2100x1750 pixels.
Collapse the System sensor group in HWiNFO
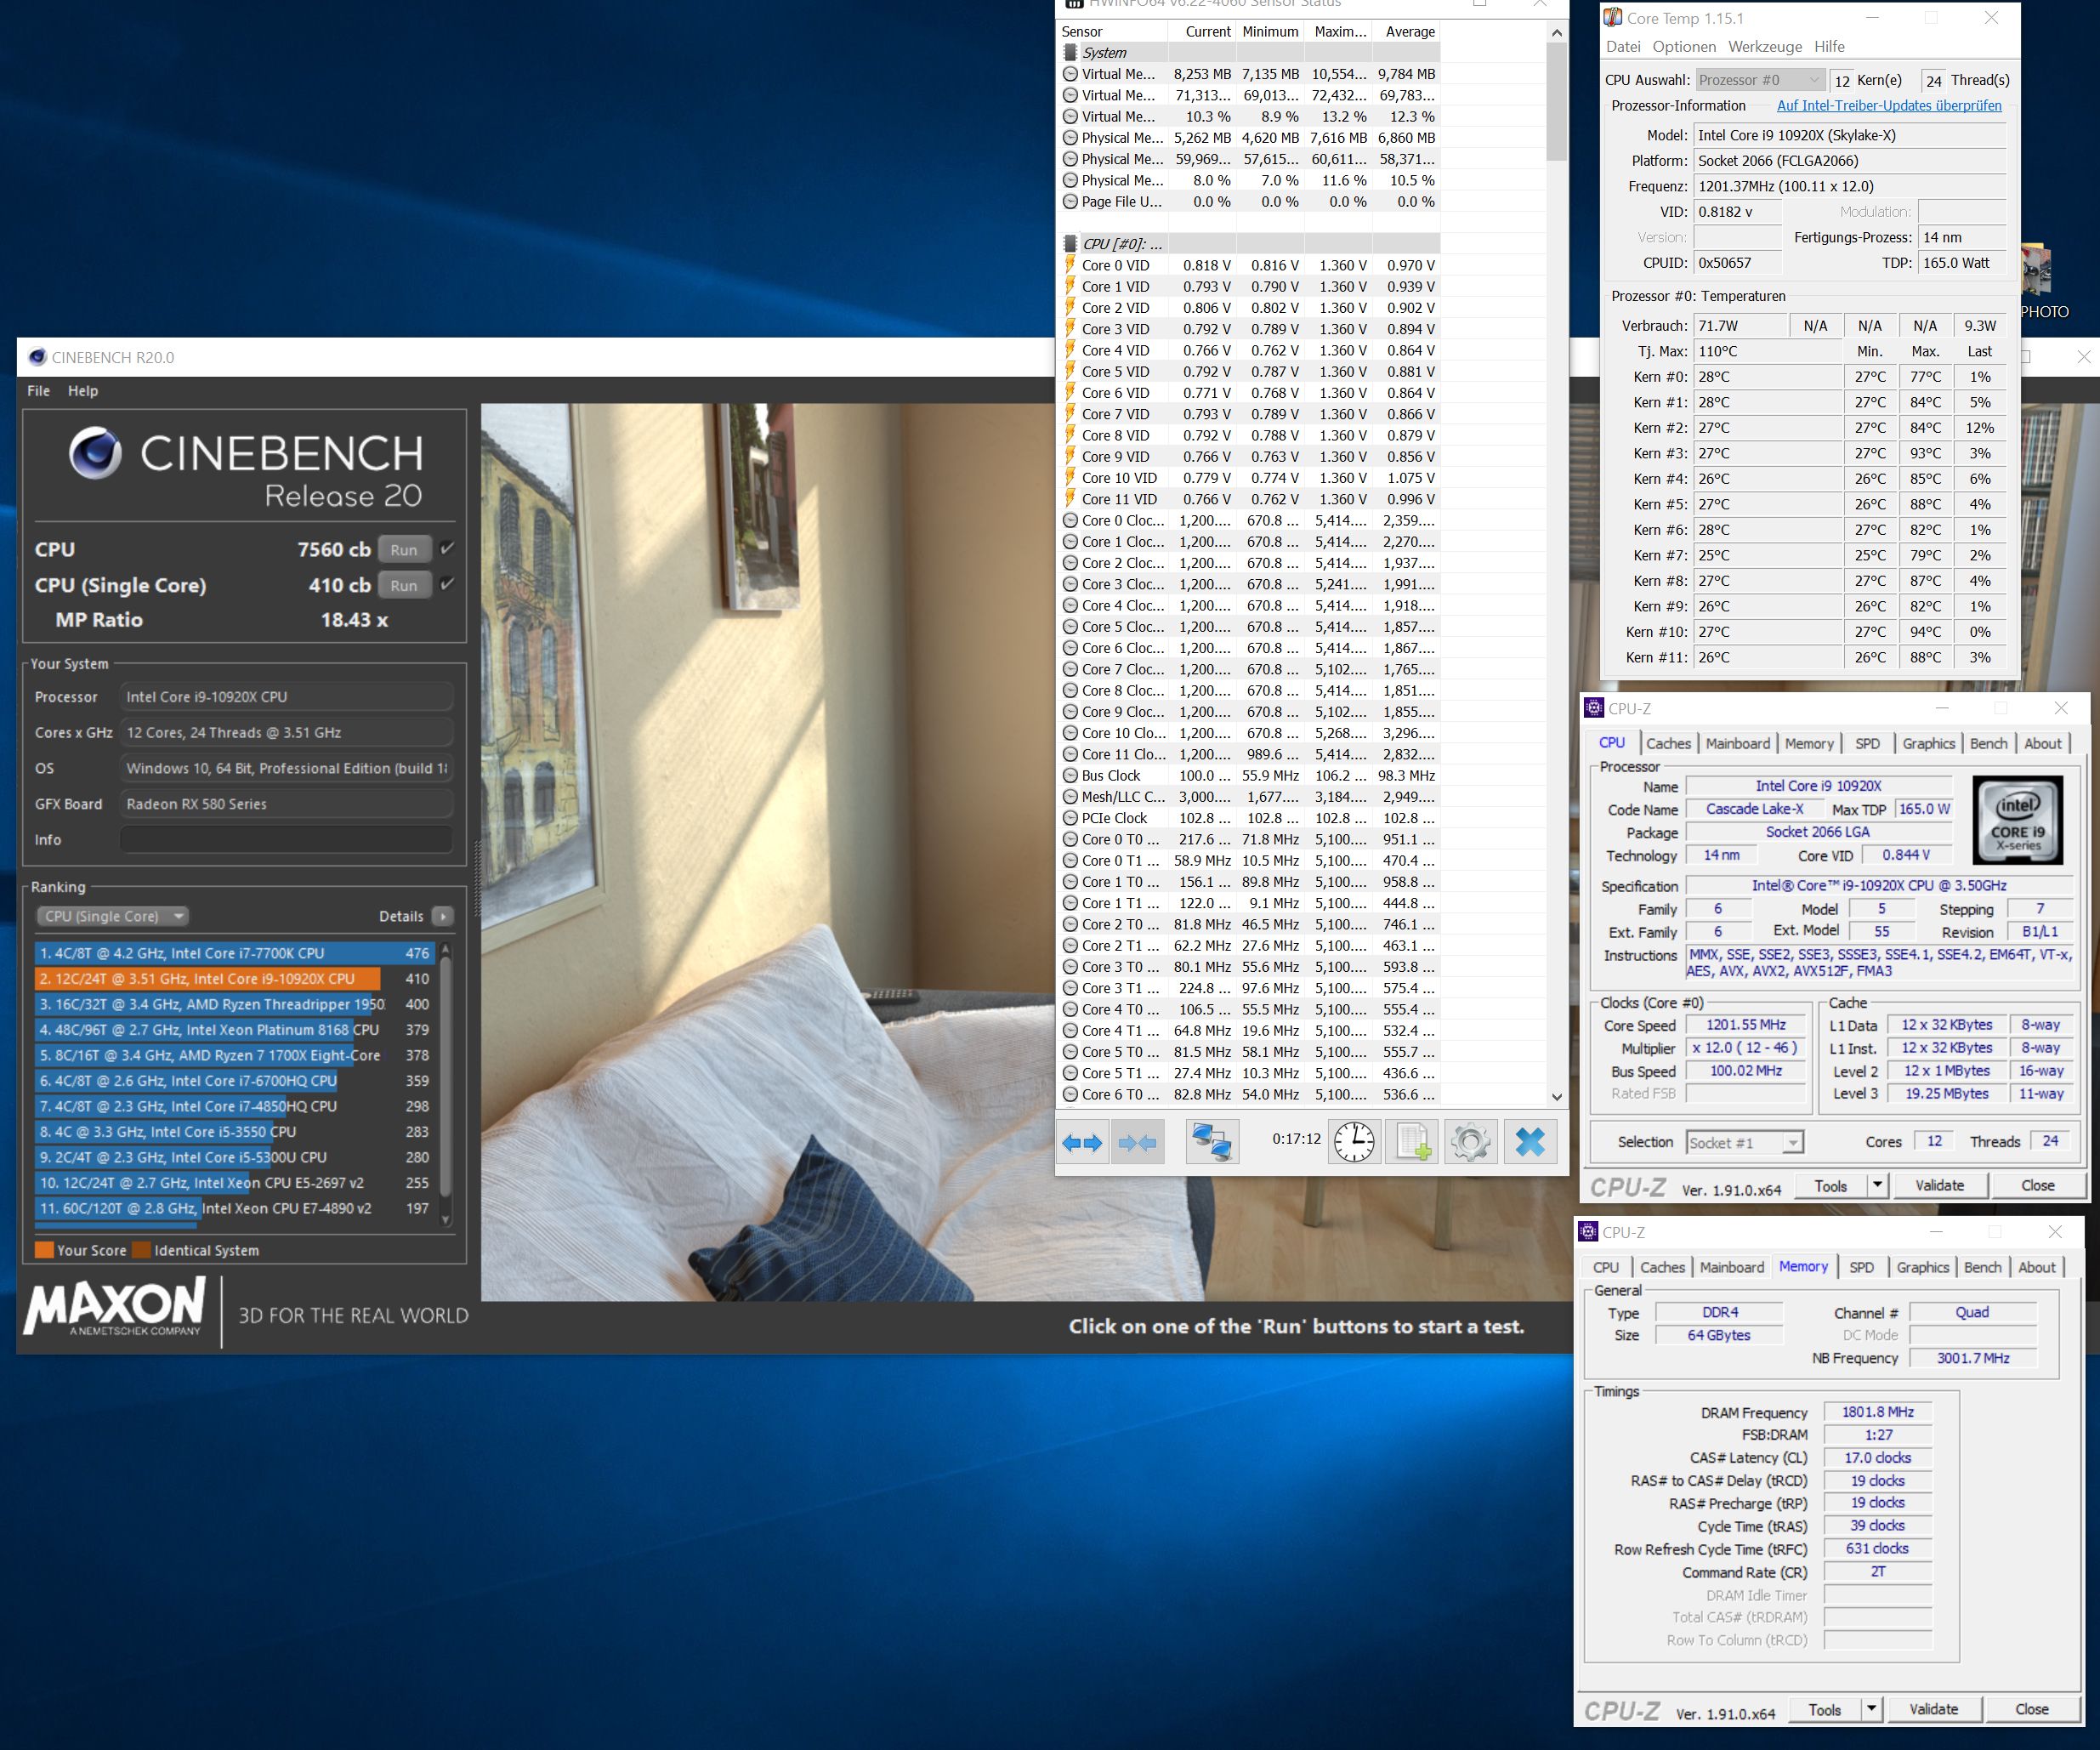(1070, 52)
